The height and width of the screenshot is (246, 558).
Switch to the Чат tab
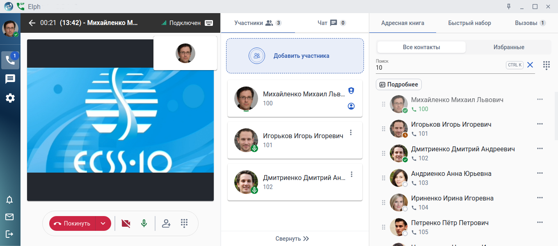coord(332,23)
